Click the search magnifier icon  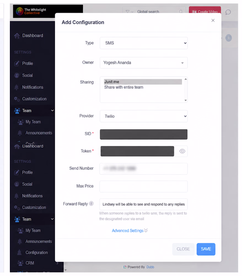click(x=181, y=12)
